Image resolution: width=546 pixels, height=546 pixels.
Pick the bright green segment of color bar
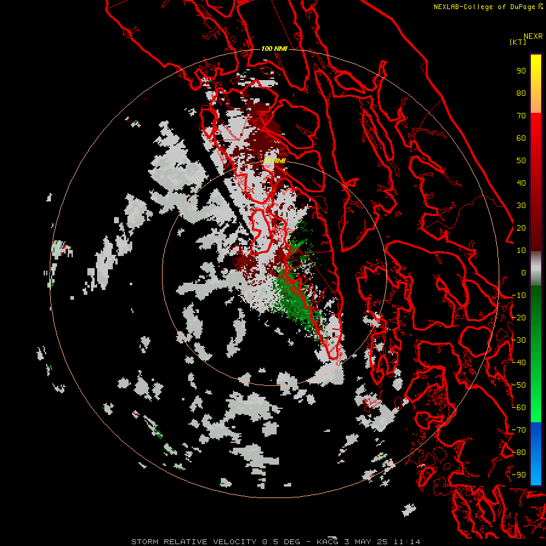[536, 406]
